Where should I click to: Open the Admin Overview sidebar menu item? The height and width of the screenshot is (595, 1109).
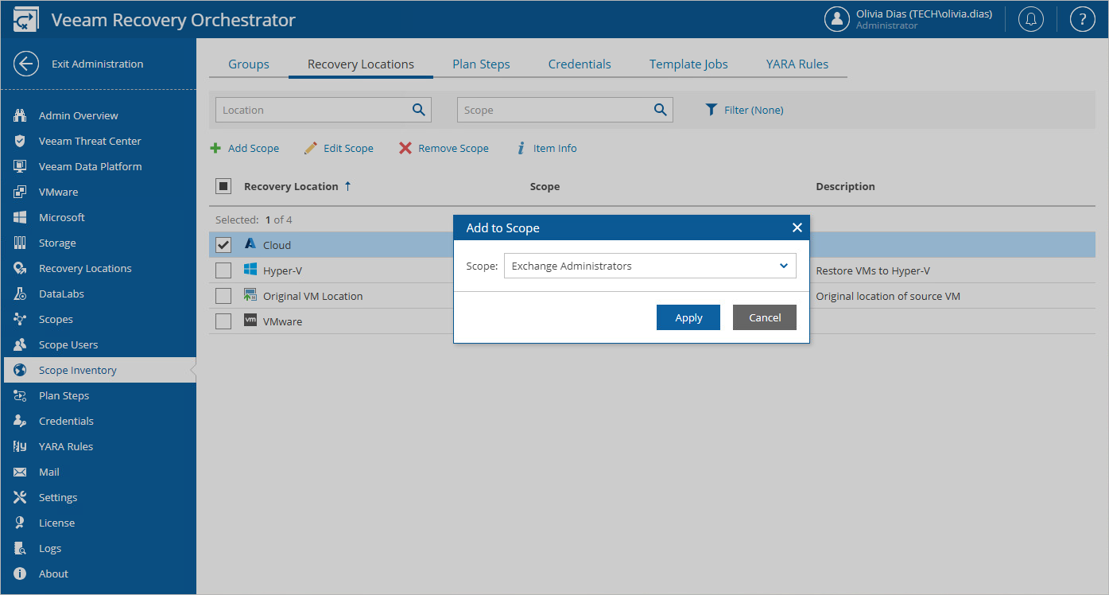pos(99,115)
